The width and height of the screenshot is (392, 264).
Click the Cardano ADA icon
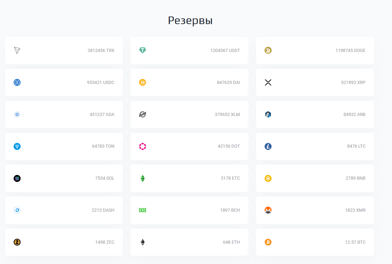17,114
